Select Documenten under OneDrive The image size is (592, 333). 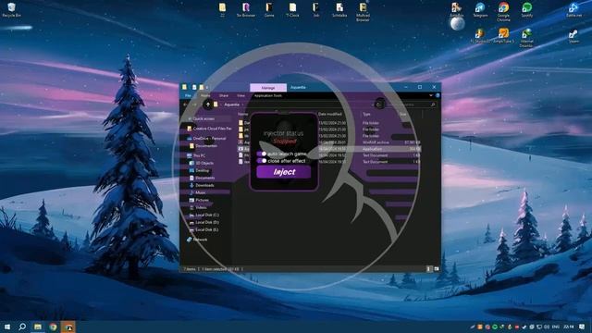[203, 146]
